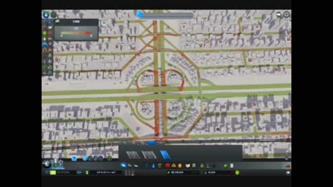The image size is (333, 187).
Task: Select the straight road build mode
Action: [x=85, y=158]
